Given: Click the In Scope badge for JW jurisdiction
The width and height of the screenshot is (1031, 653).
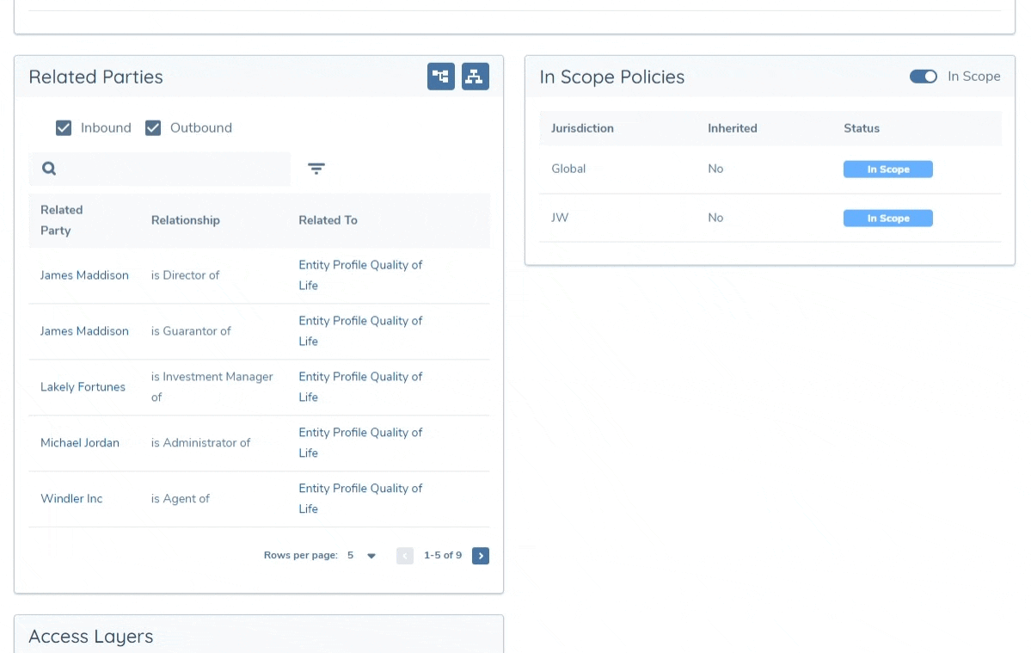Looking at the screenshot, I should [888, 218].
